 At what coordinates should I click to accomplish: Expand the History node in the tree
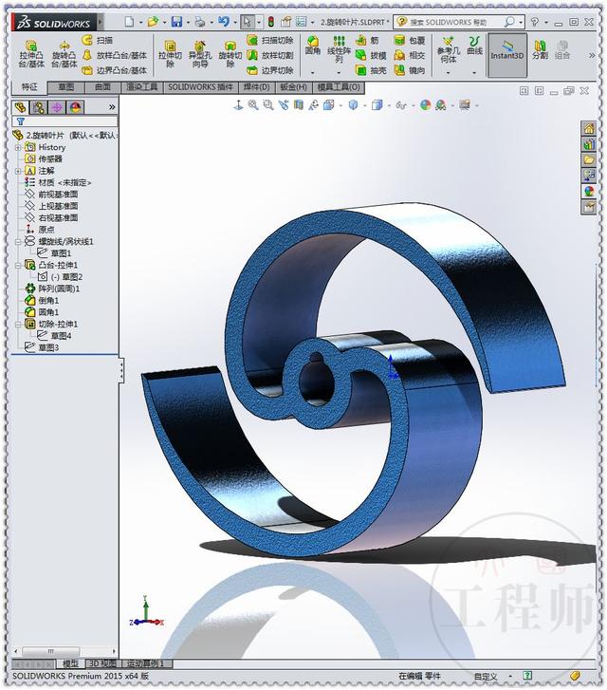point(18,147)
